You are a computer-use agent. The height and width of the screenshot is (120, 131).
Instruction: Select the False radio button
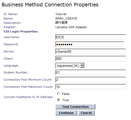click(59, 94)
